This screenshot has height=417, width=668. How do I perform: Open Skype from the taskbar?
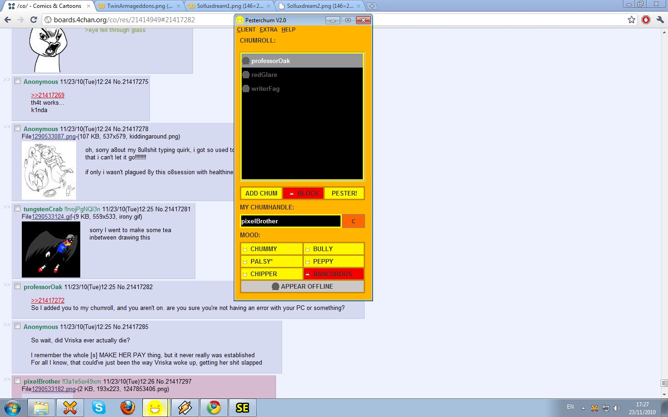pyautogui.click(x=98, y=408)
